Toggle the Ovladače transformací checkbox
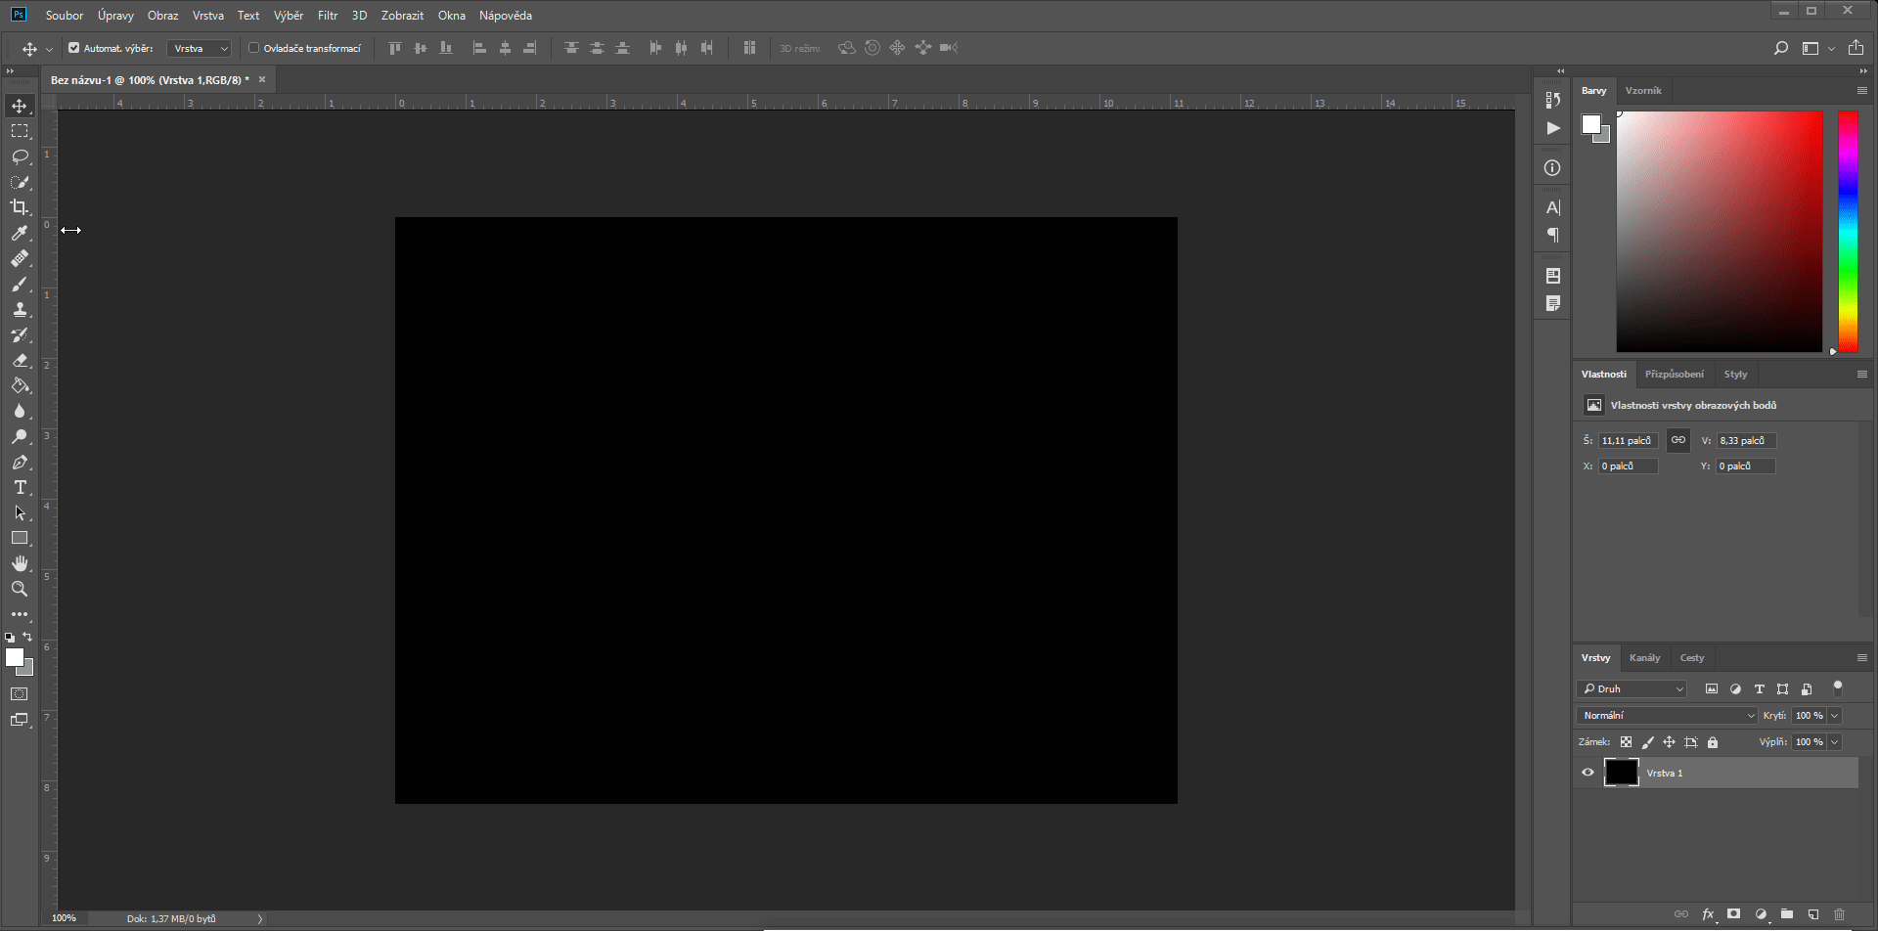Viewport: 1878px width, 931px height. tap(253, 47)
